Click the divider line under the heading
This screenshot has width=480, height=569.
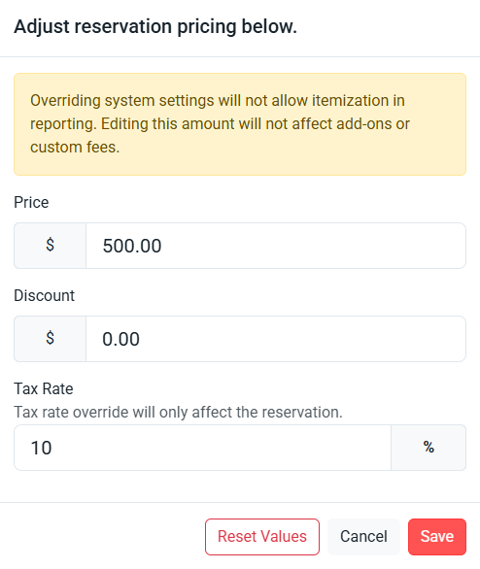240,56
